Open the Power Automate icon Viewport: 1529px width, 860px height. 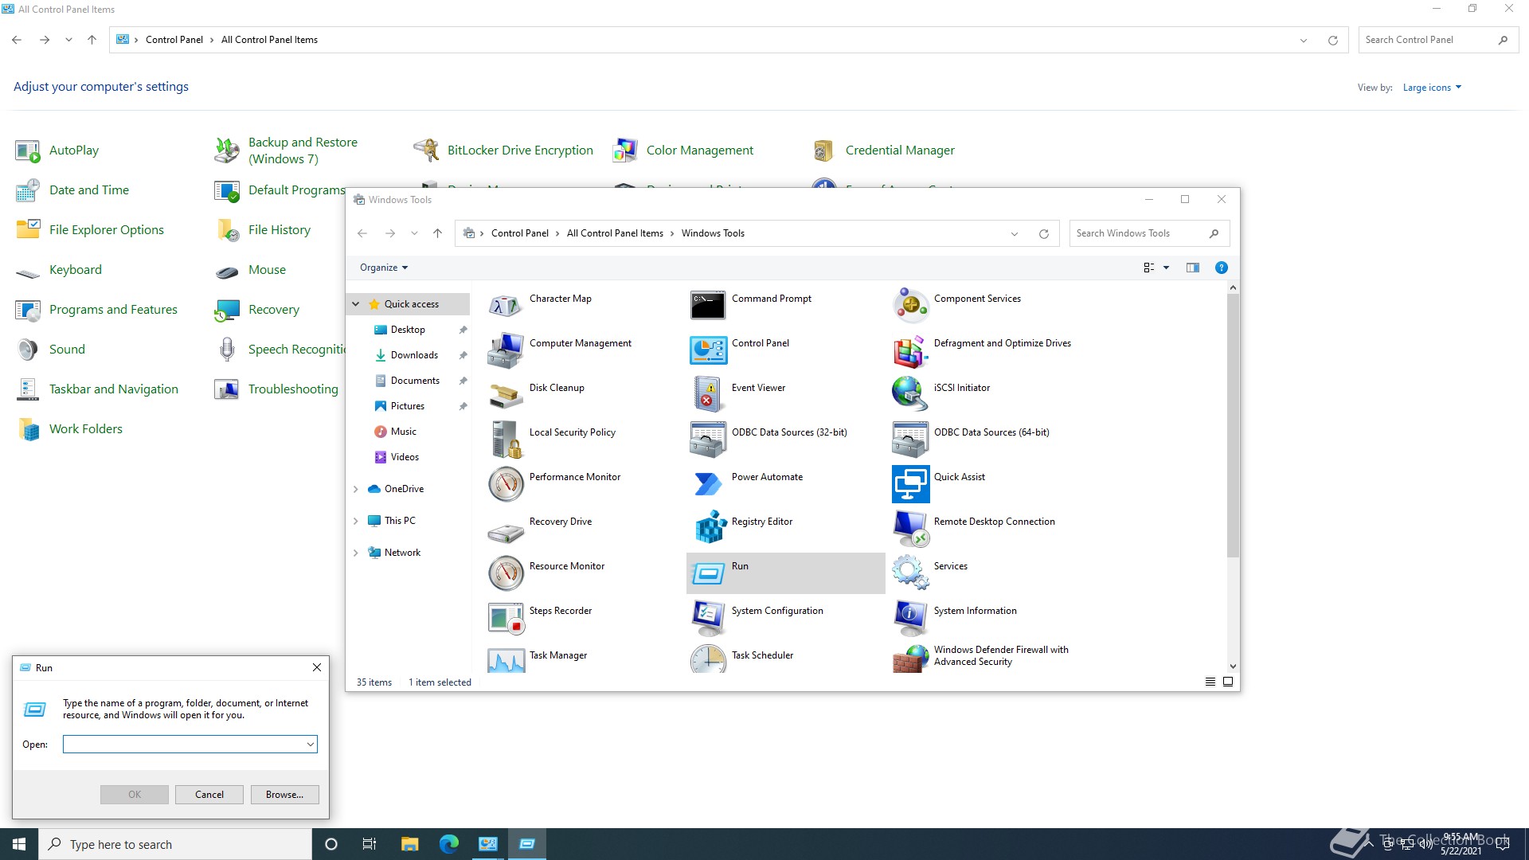708,483
